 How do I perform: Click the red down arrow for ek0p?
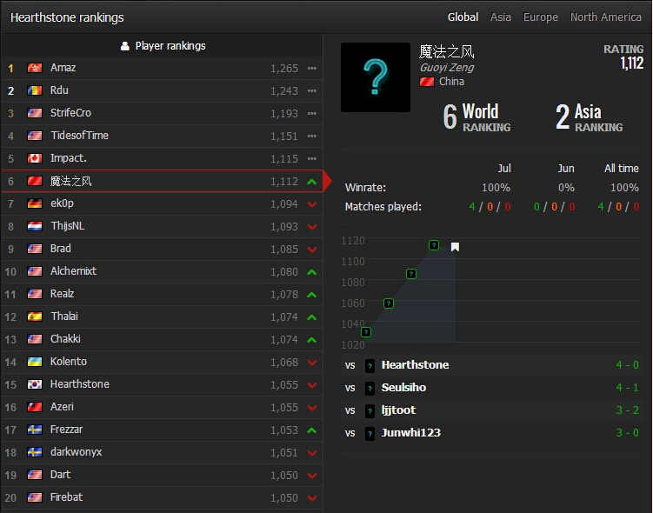coord(312,204)
